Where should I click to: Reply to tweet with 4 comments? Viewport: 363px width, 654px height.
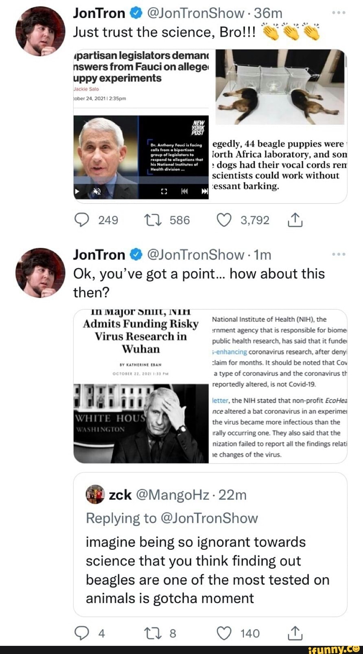pos(82,633)
